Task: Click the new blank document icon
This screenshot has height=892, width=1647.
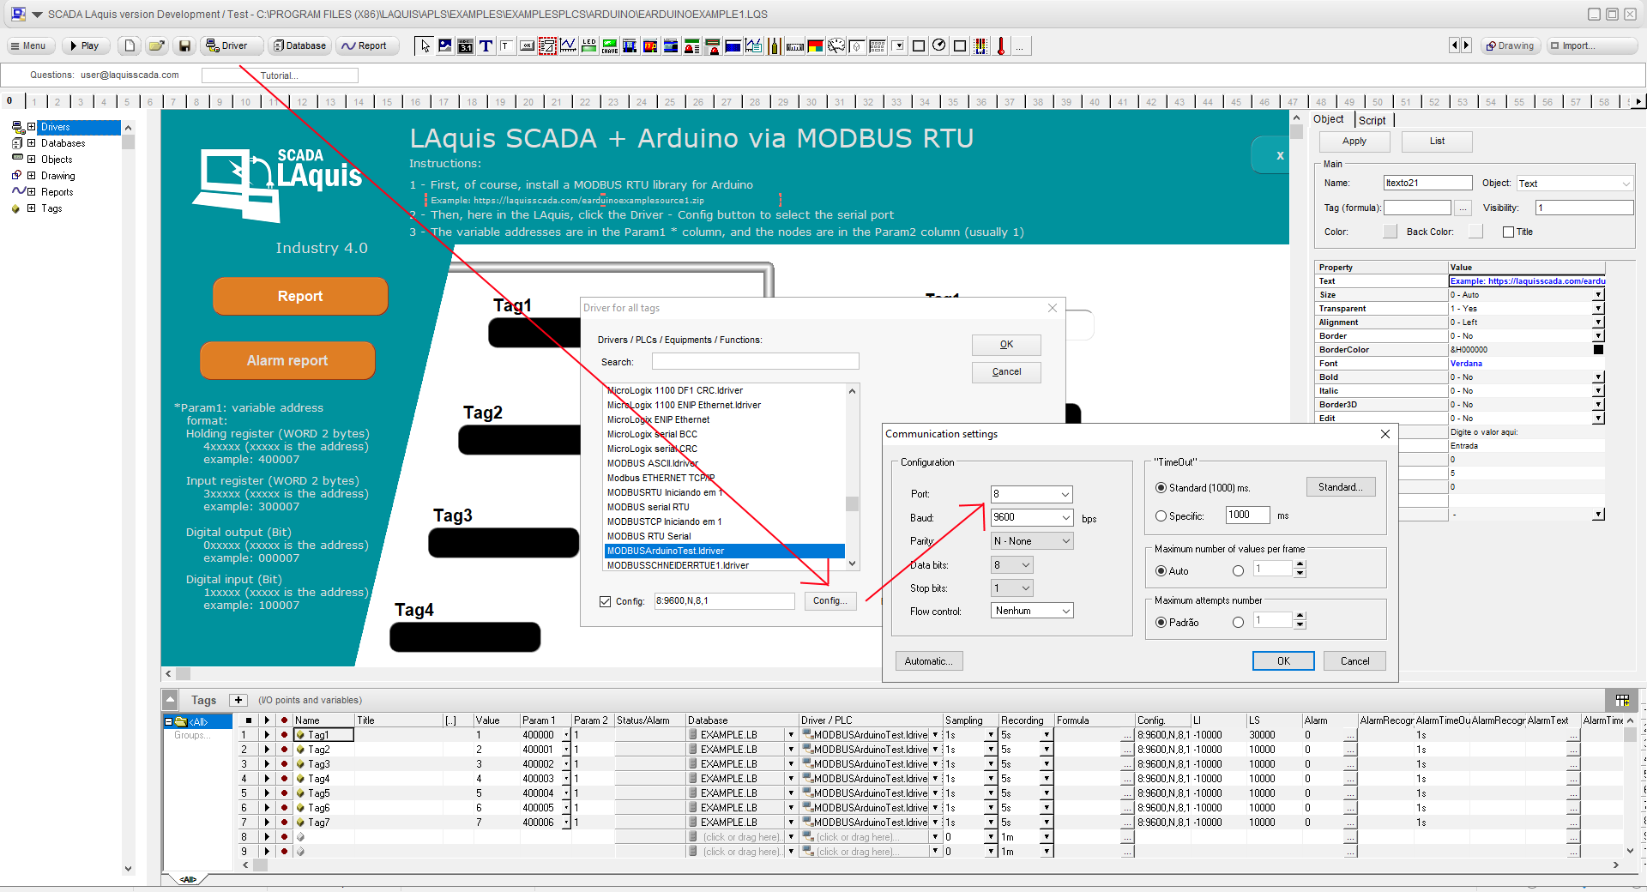Action: (129, 45)
